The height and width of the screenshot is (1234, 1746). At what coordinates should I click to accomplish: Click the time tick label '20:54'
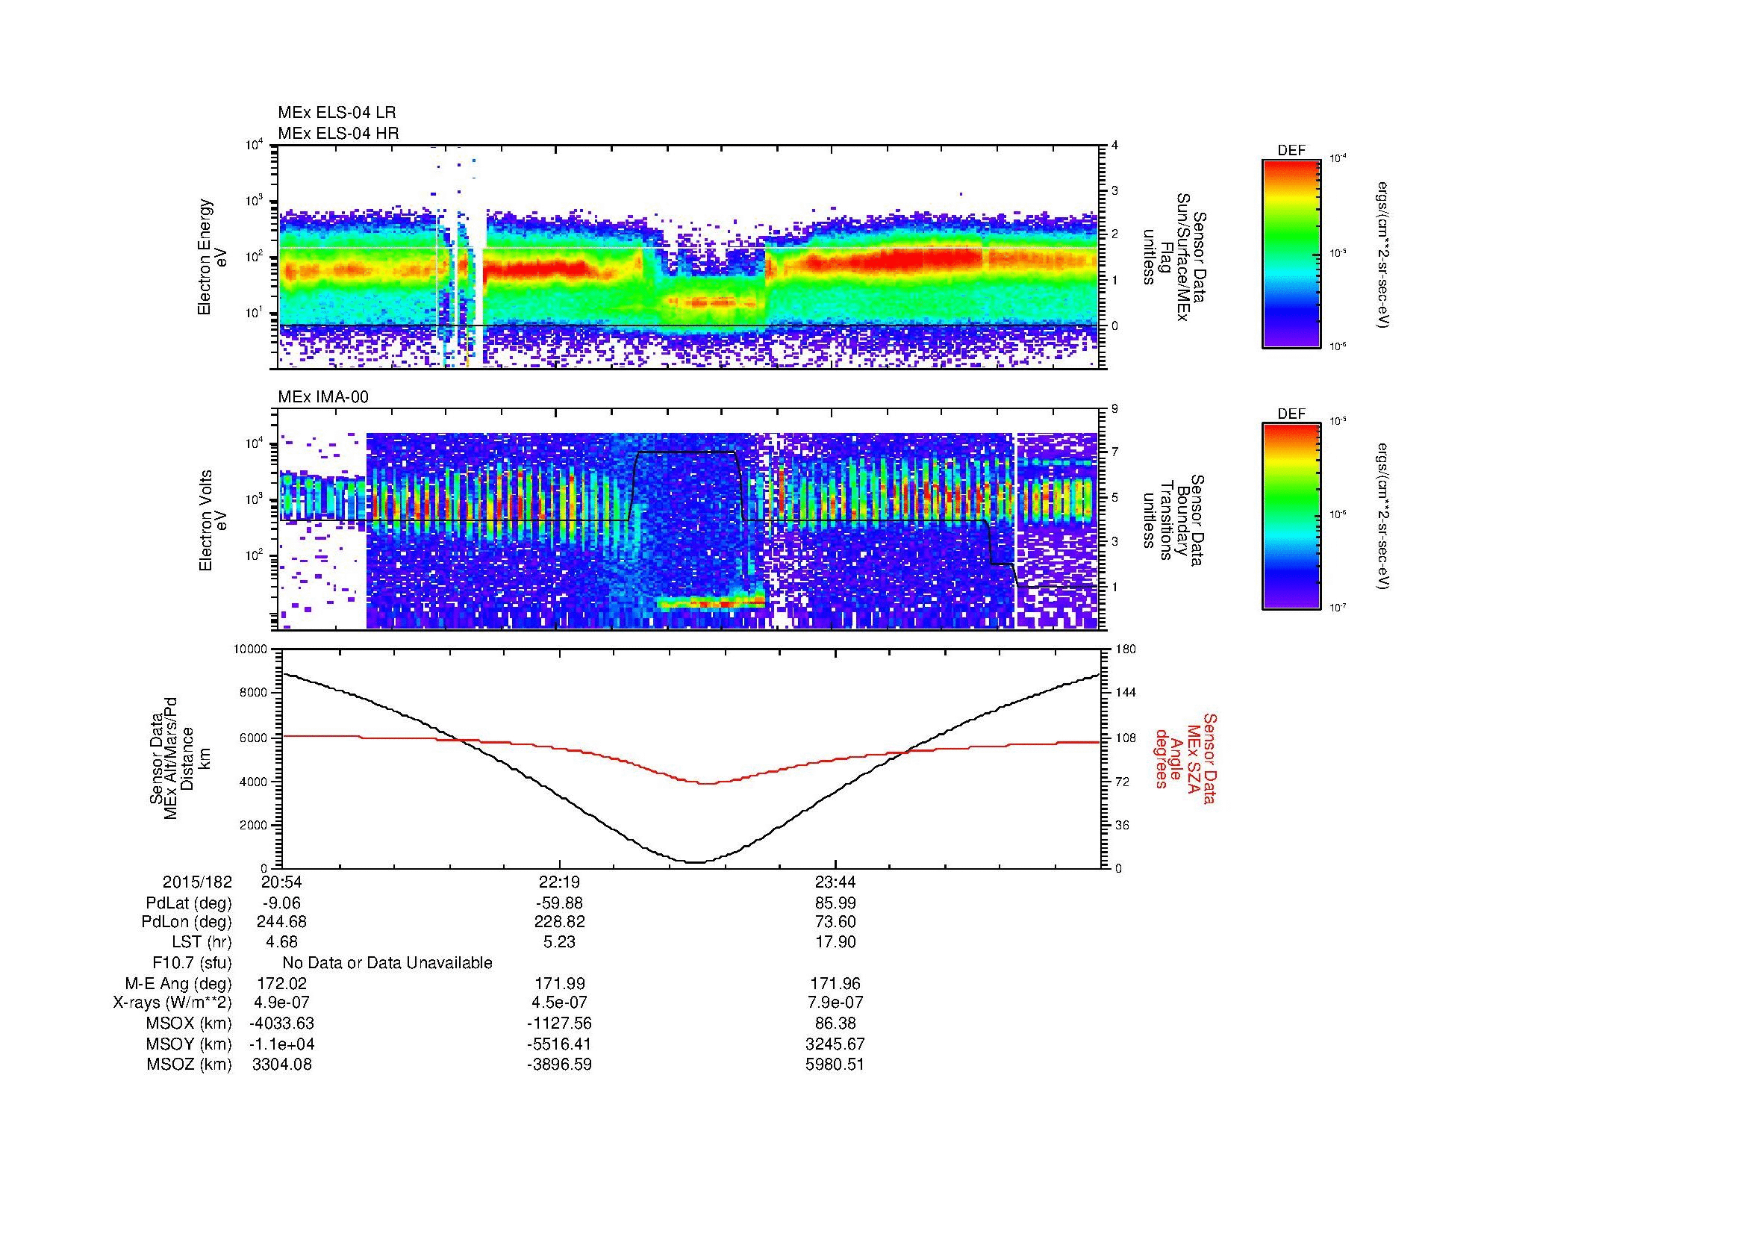pos(281,882)
